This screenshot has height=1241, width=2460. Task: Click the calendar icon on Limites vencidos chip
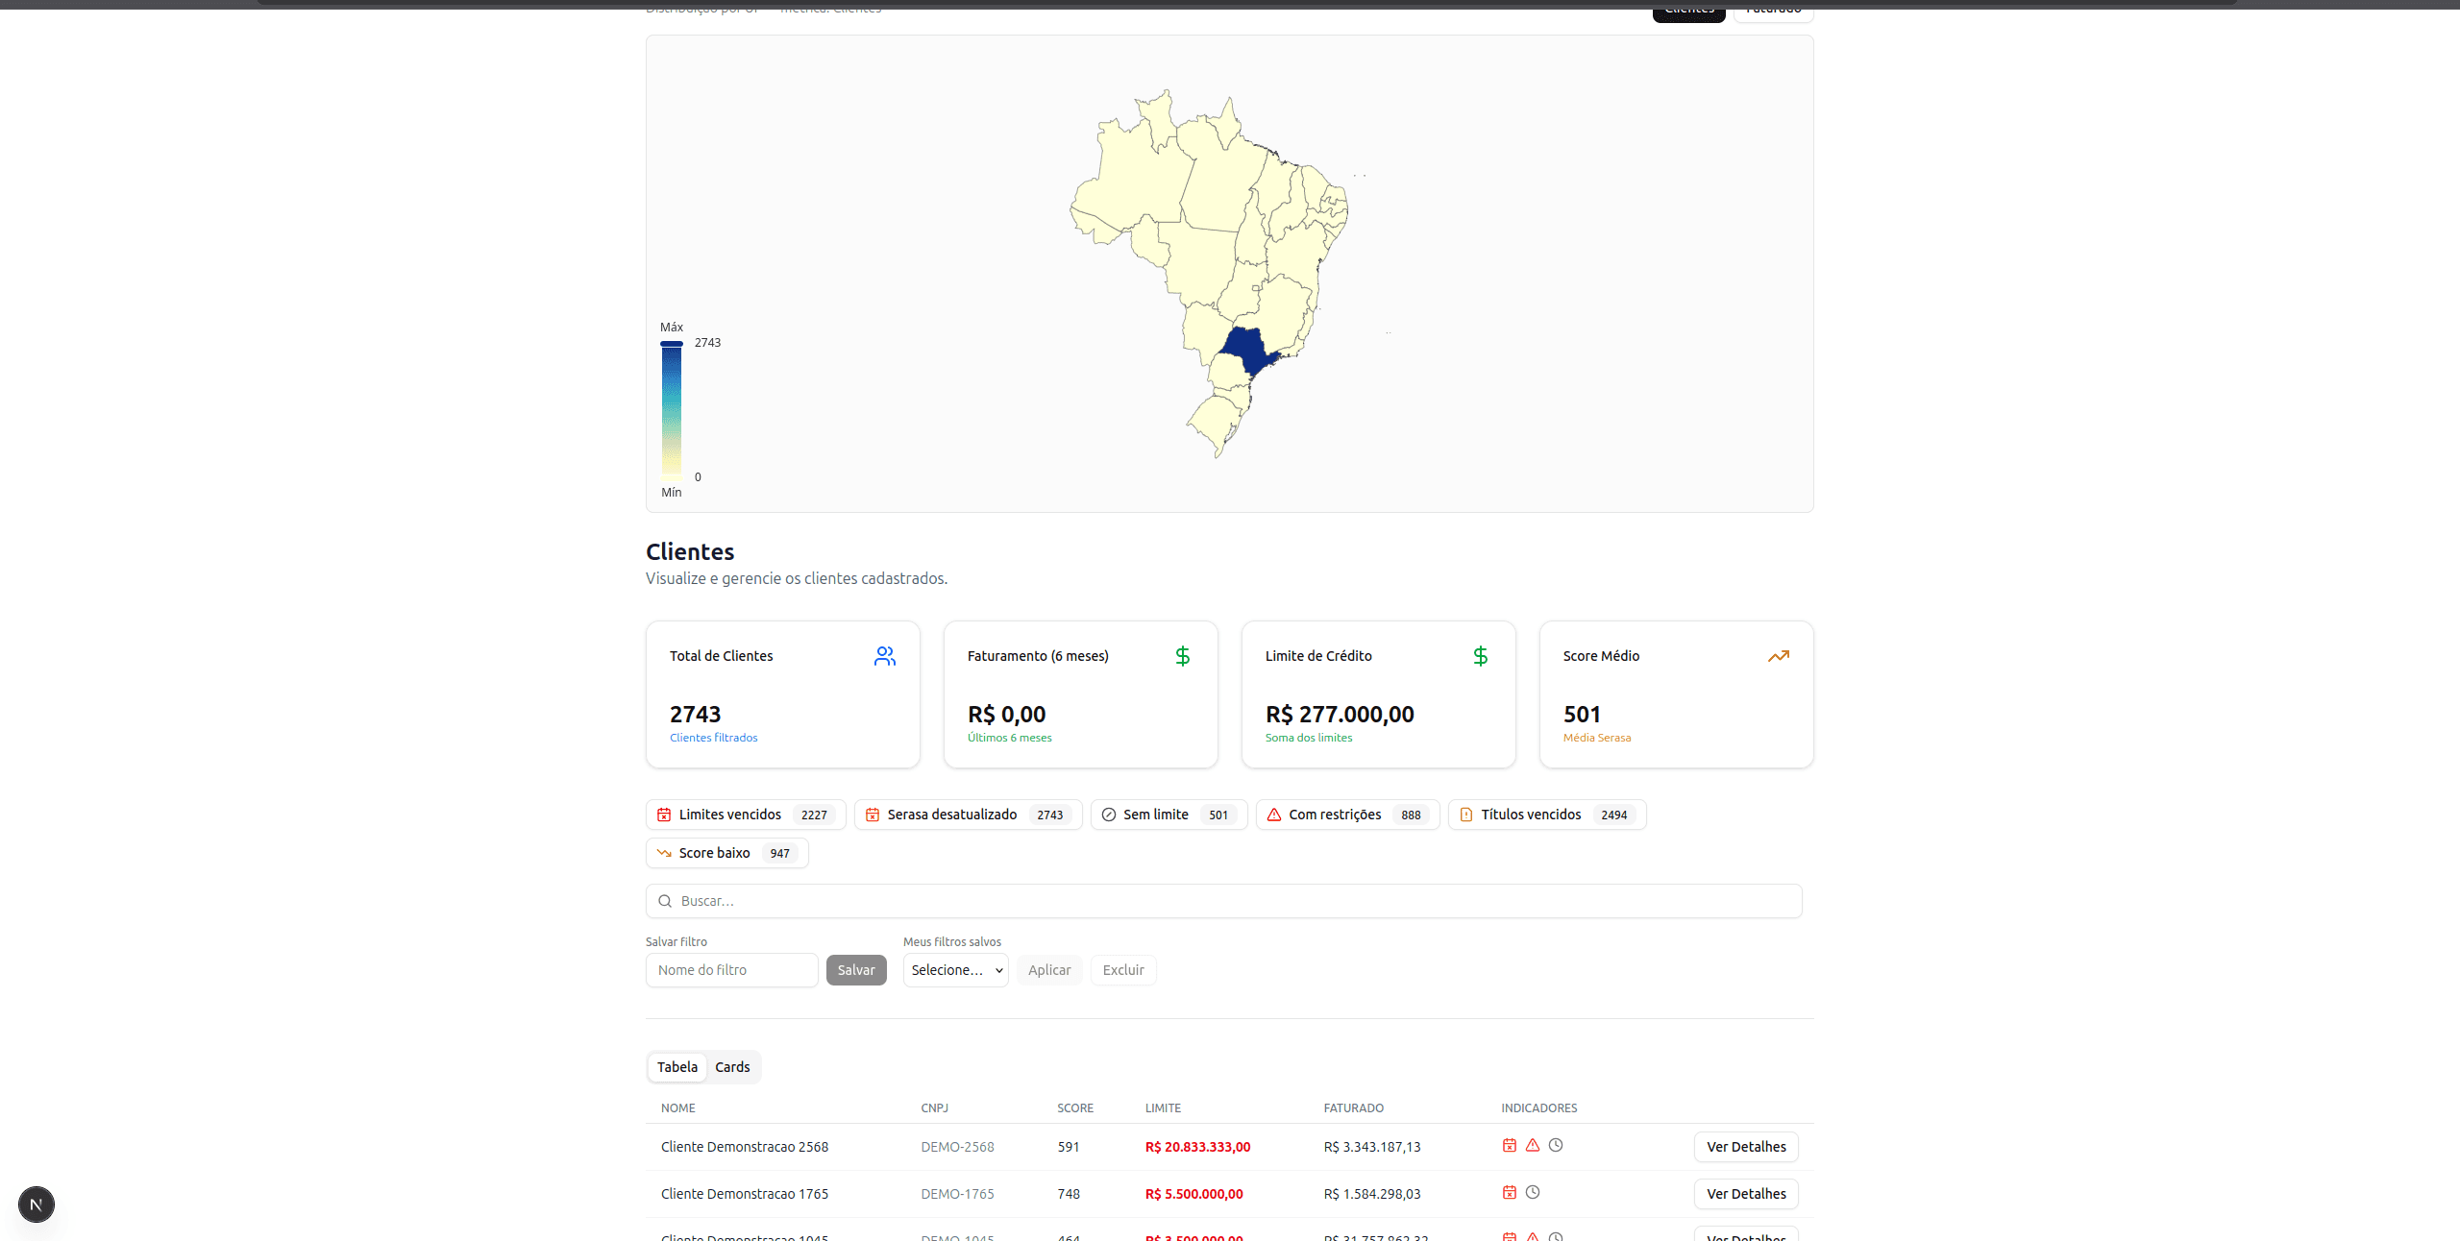pyautogui.click(x=664, y=815)
